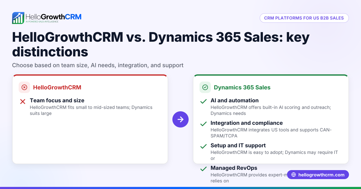Image resolution: width=361 pixels, height=189 pixels.
Task: Click the tagline 'AI-POWERED SALES INTELLIGENCE'
Action: (x=42, y=22)
